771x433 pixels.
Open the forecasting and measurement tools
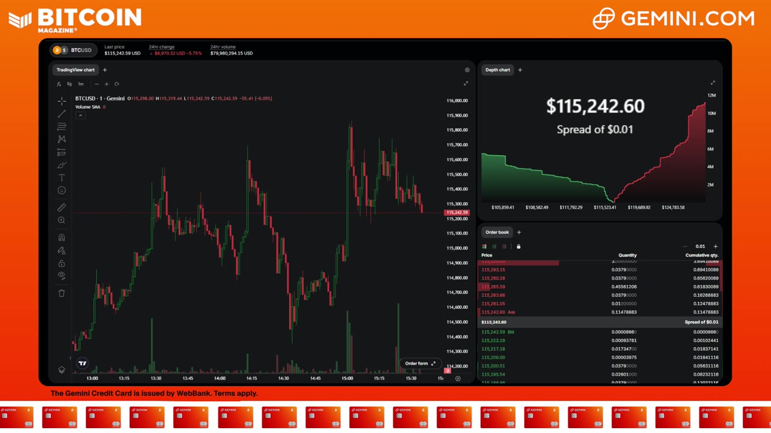point(61,152)
